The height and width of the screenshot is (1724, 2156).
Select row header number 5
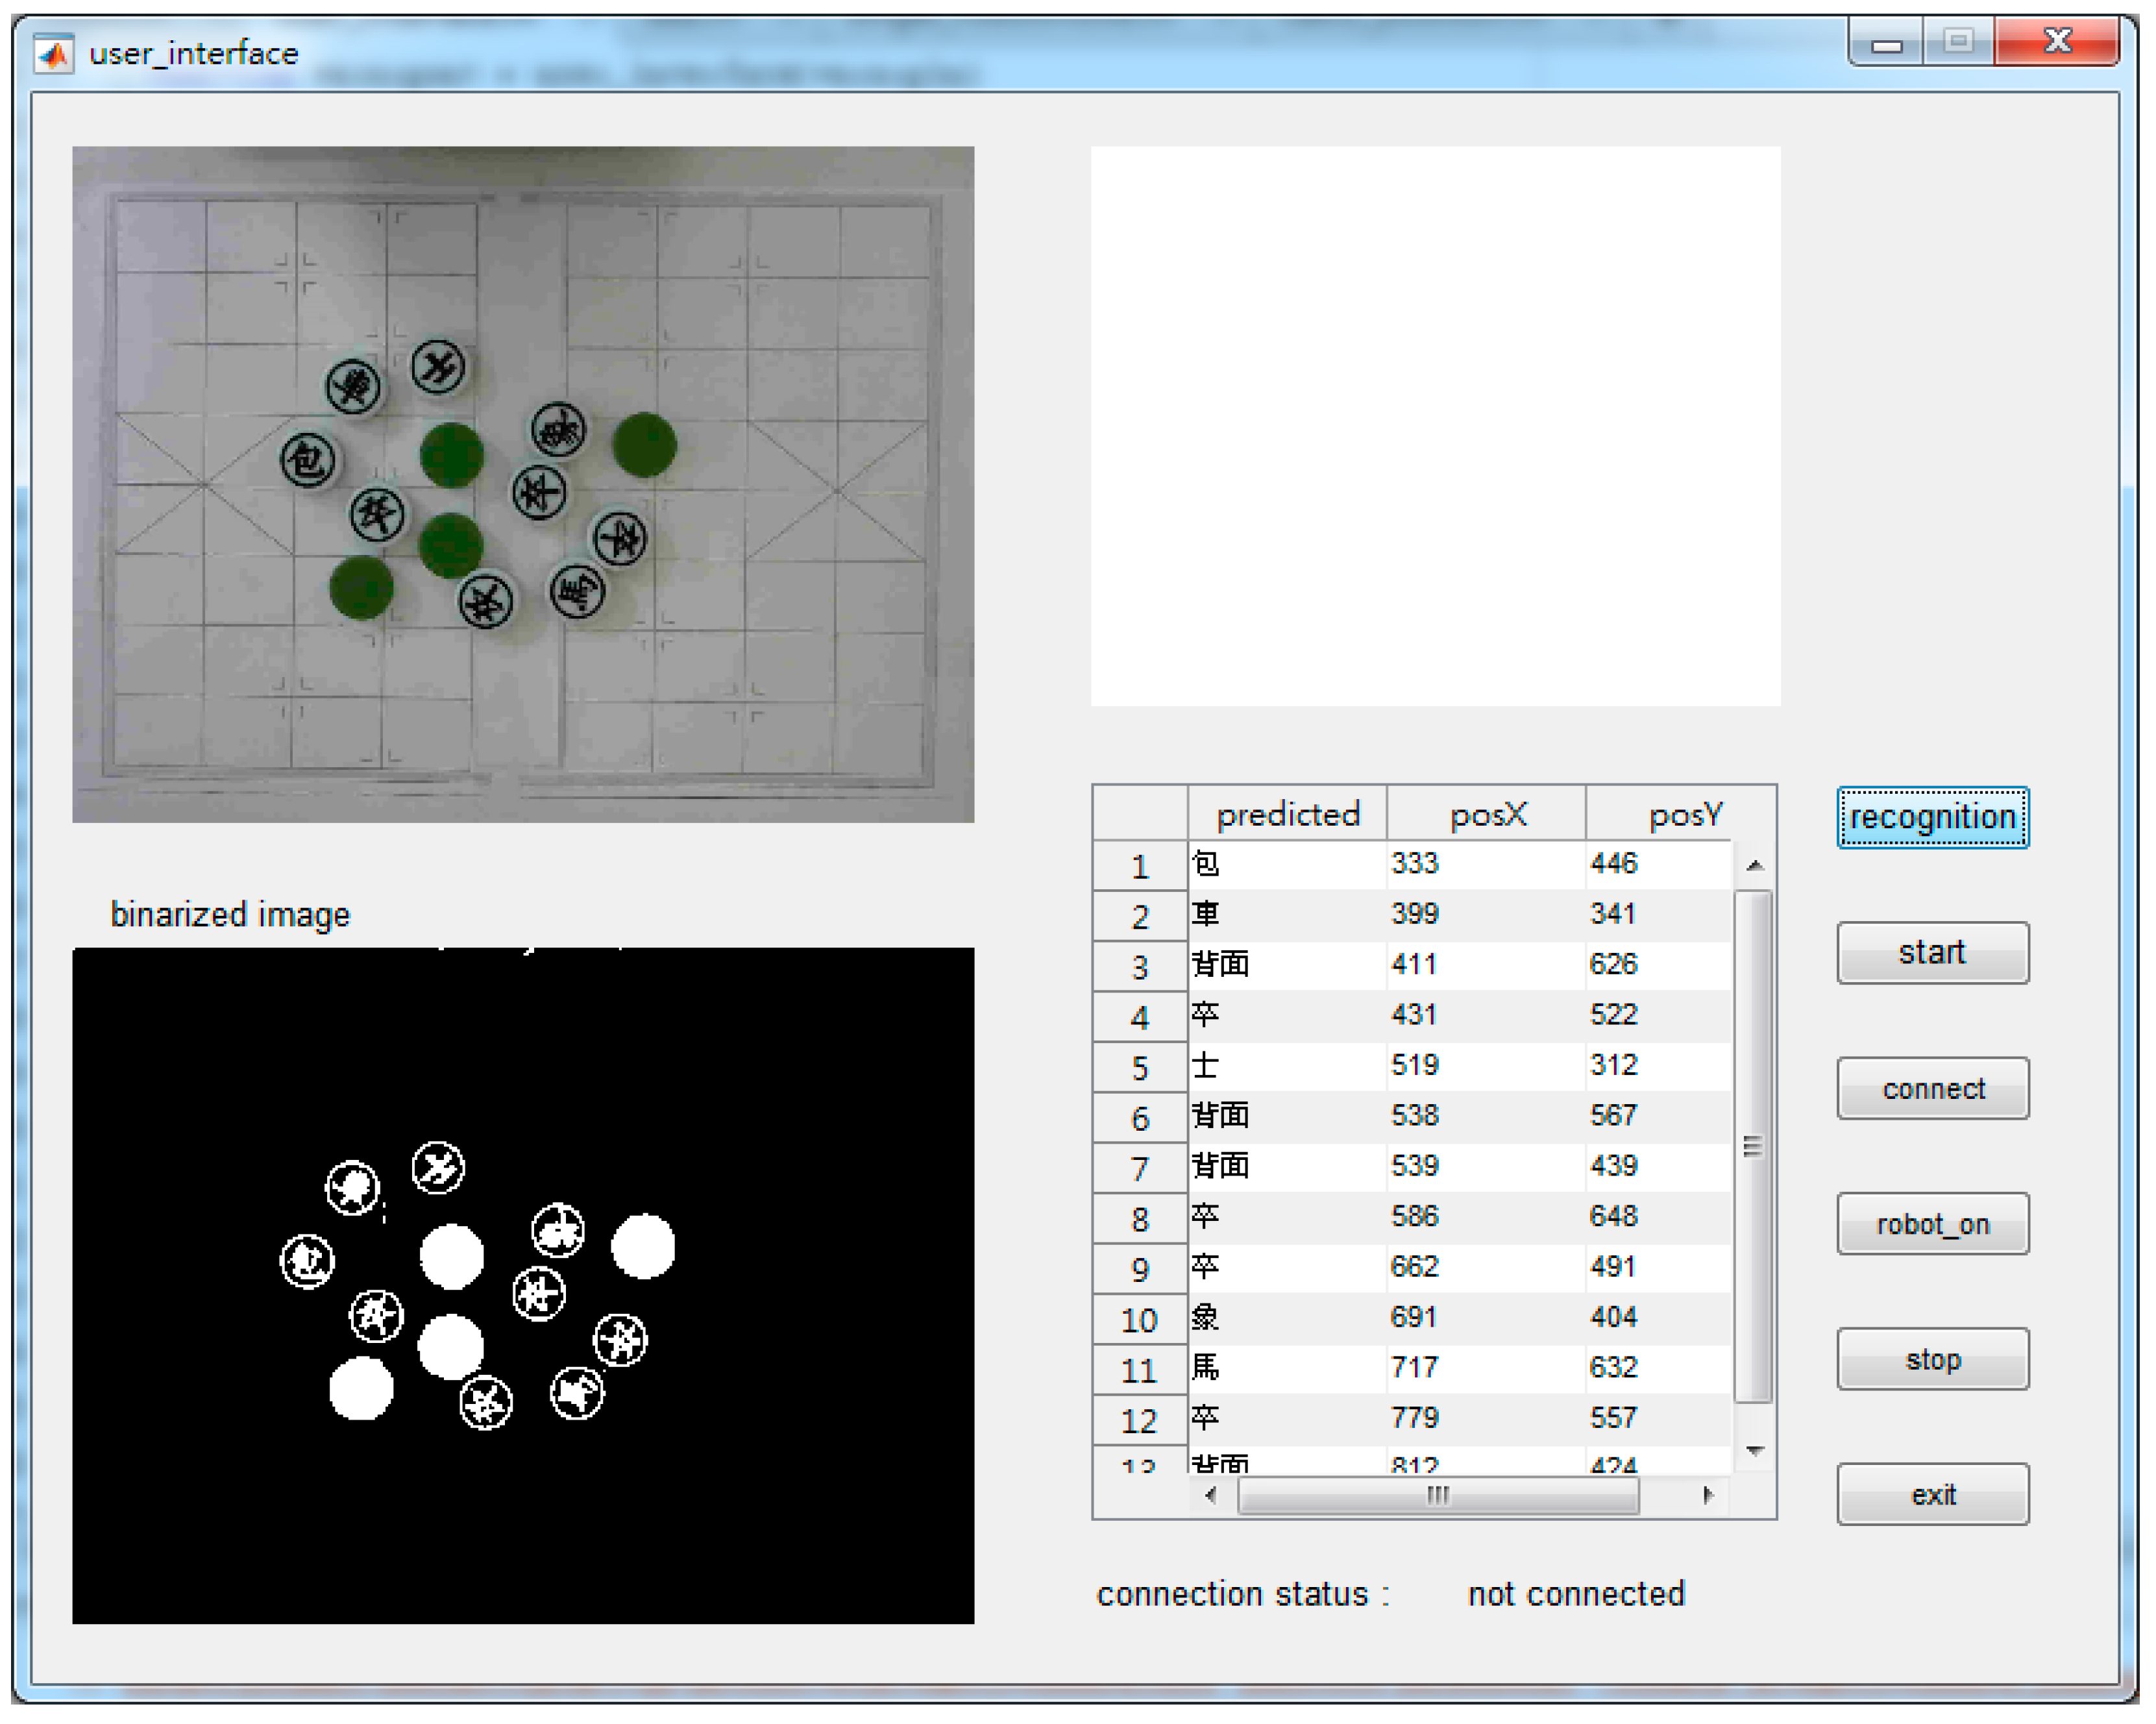click(x=1139, y=1067)
